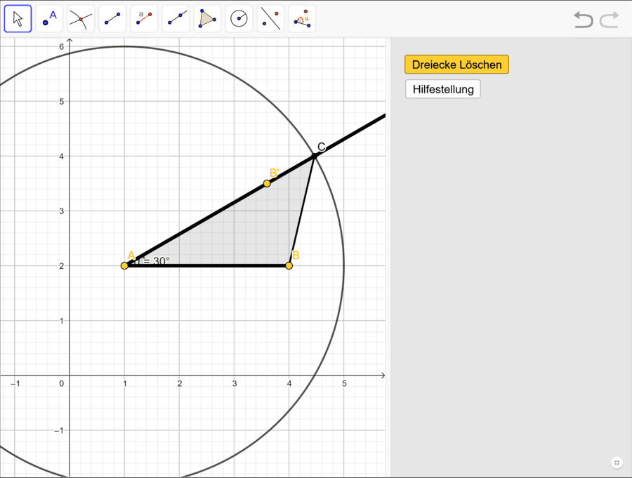
Task: Pick the Segment tool
Action: tap(112, 19)
